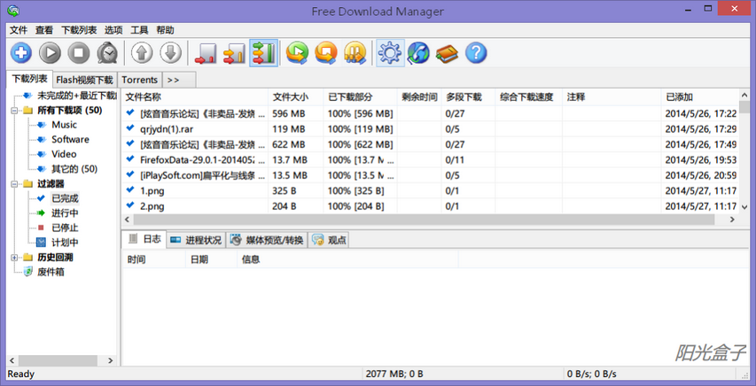756x386 pixels.
Task: Select the Video category in the tree
Action: click(x=64, y=154)
